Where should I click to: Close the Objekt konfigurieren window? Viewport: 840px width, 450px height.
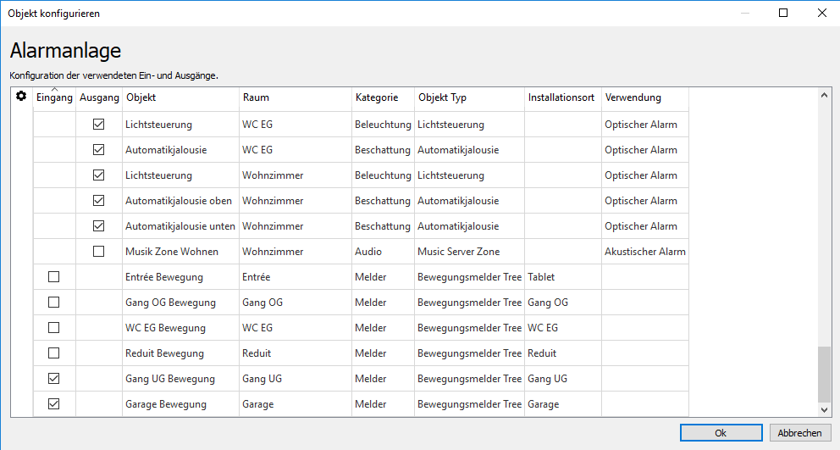click(821, 13)
